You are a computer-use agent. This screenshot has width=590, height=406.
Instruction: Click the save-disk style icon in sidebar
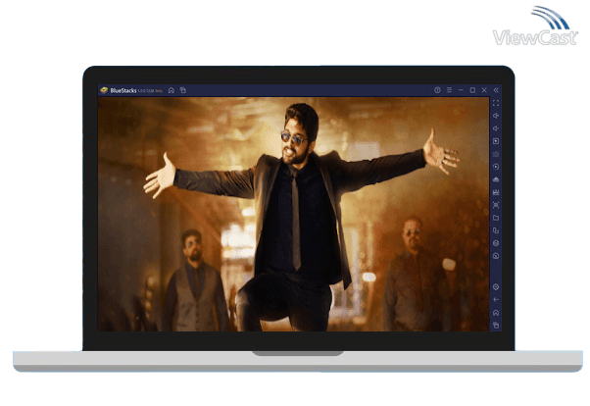point(496,192)
